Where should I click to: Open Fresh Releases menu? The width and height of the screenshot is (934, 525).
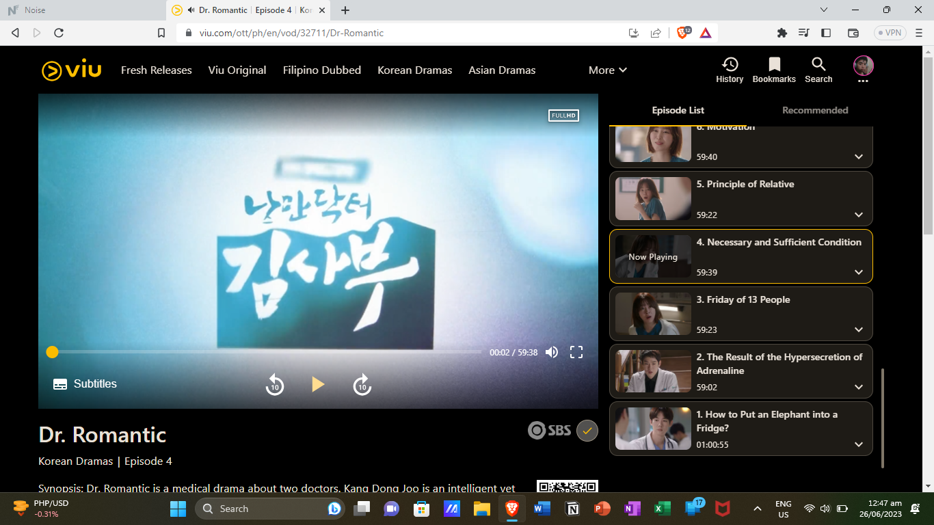(x=157, y=70)
